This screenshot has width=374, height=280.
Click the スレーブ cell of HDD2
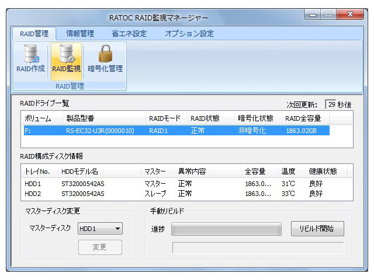pyautogui.click(x=155, y=194)
